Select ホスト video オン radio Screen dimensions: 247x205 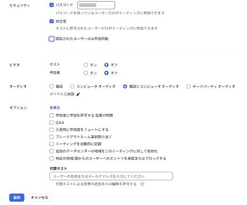[x=86, y=65]
